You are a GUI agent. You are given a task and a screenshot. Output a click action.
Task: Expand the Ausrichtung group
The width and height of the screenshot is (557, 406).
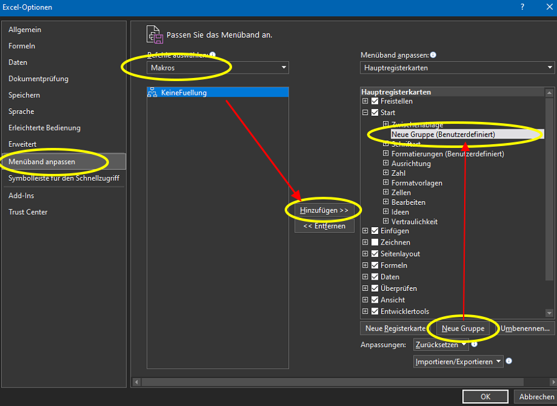pos(386,163)
